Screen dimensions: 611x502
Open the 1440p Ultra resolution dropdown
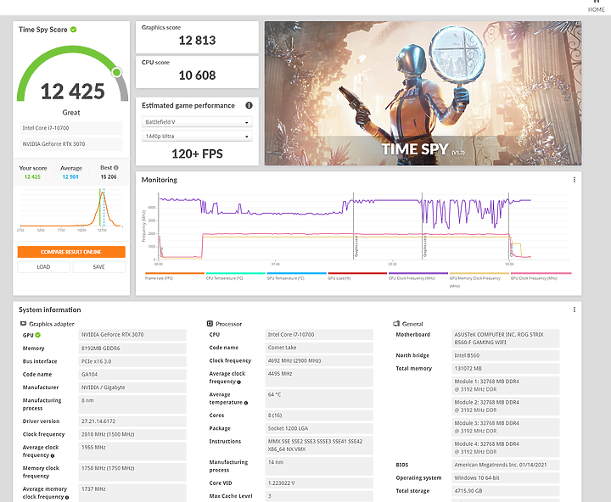click(x=197, y=137)
